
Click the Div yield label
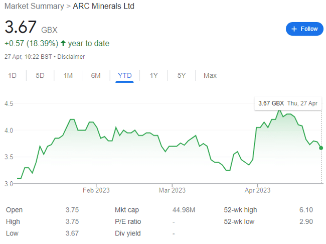tap(128, 233)
